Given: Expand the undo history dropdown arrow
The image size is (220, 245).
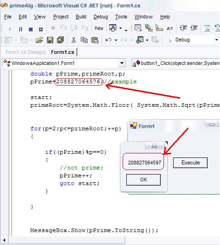Looking at the screenshot, I should 116,40.
